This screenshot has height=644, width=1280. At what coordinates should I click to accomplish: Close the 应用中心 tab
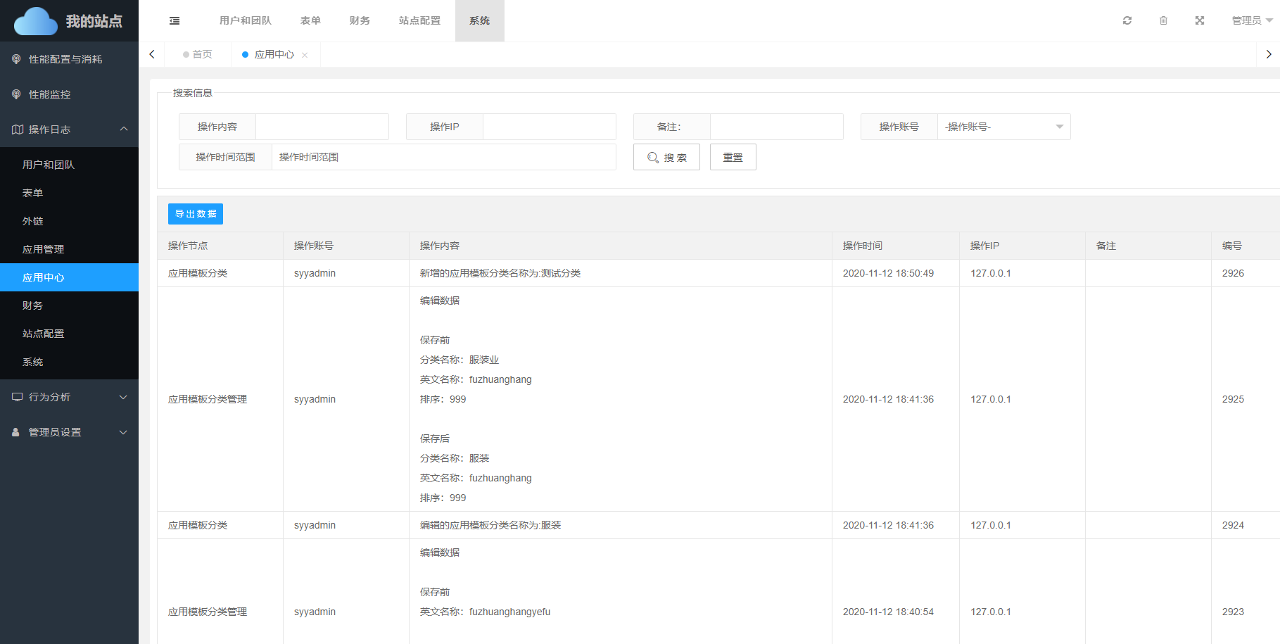305,55
